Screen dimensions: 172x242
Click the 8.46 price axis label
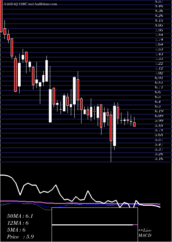click(159, 6)
